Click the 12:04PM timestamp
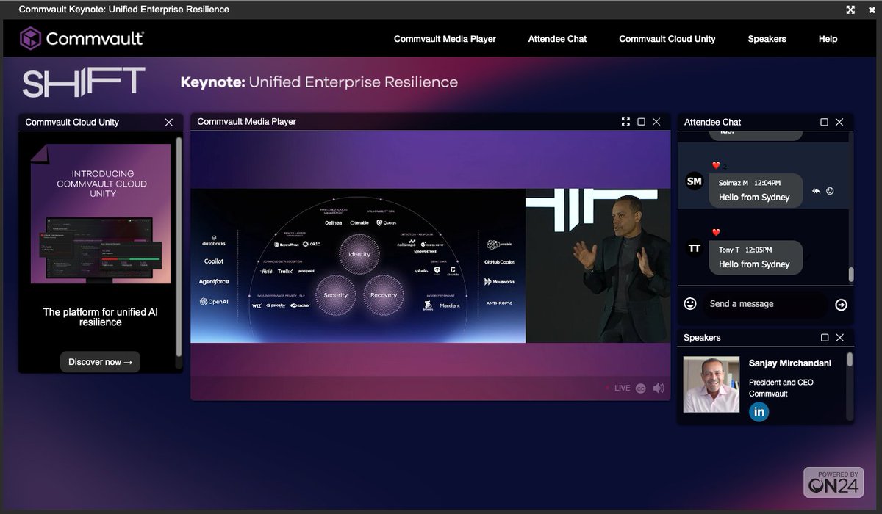 pyautogui.click(x=767, y=183)
